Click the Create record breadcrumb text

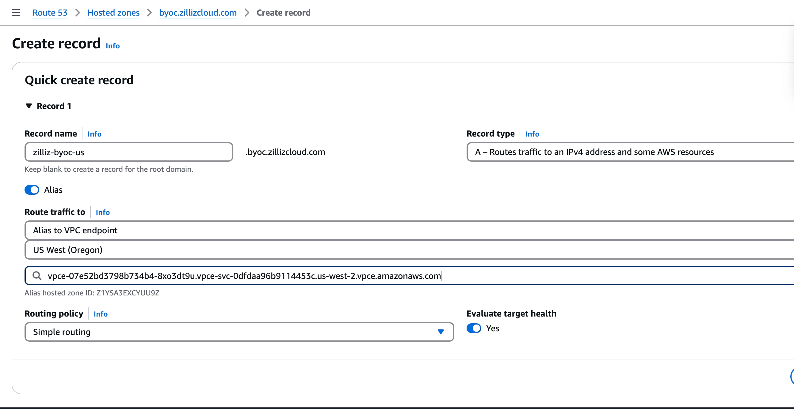(284, 13)
